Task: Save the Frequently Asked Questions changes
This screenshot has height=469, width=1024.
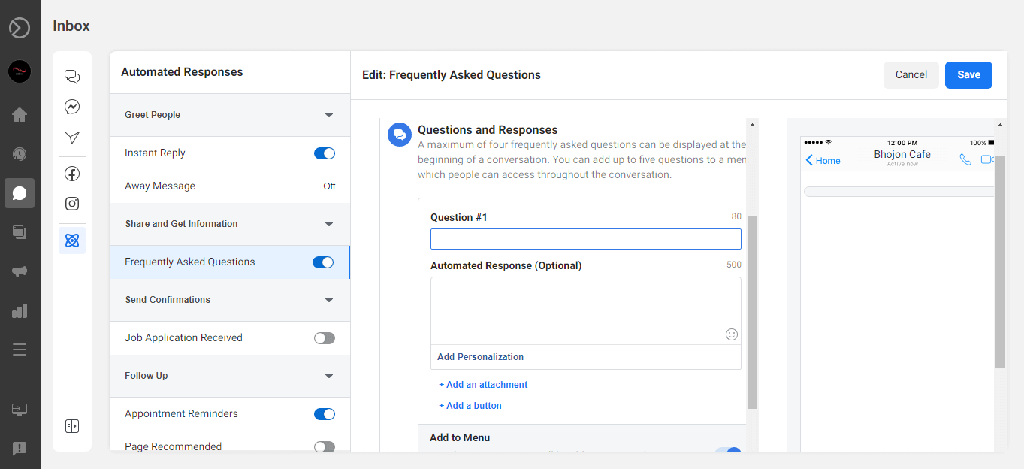Action: [x=968, y=74]
